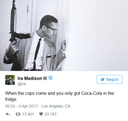
Task: Open the @ira handle link
Action: click(22, 84)
